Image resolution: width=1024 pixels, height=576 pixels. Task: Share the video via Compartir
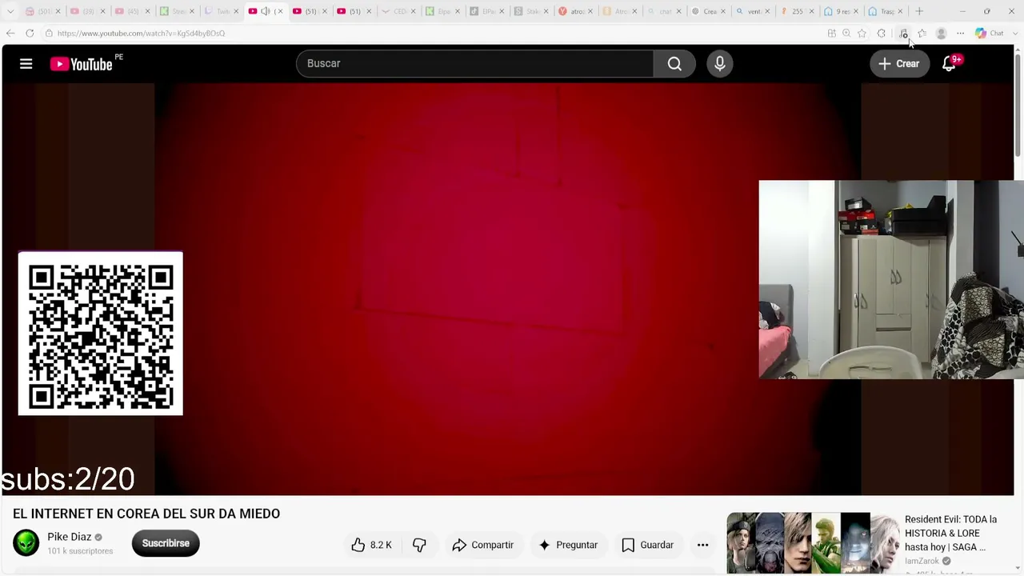[482, 545]
